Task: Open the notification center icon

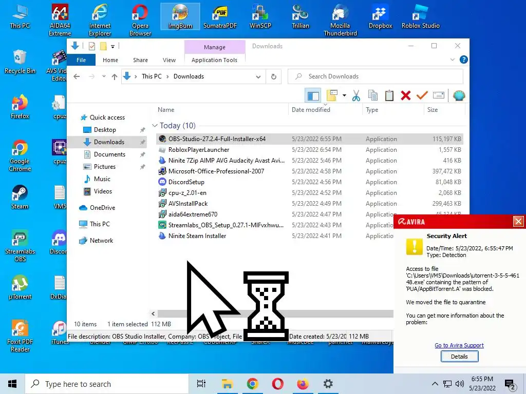Action: click(x=510, y=385)
